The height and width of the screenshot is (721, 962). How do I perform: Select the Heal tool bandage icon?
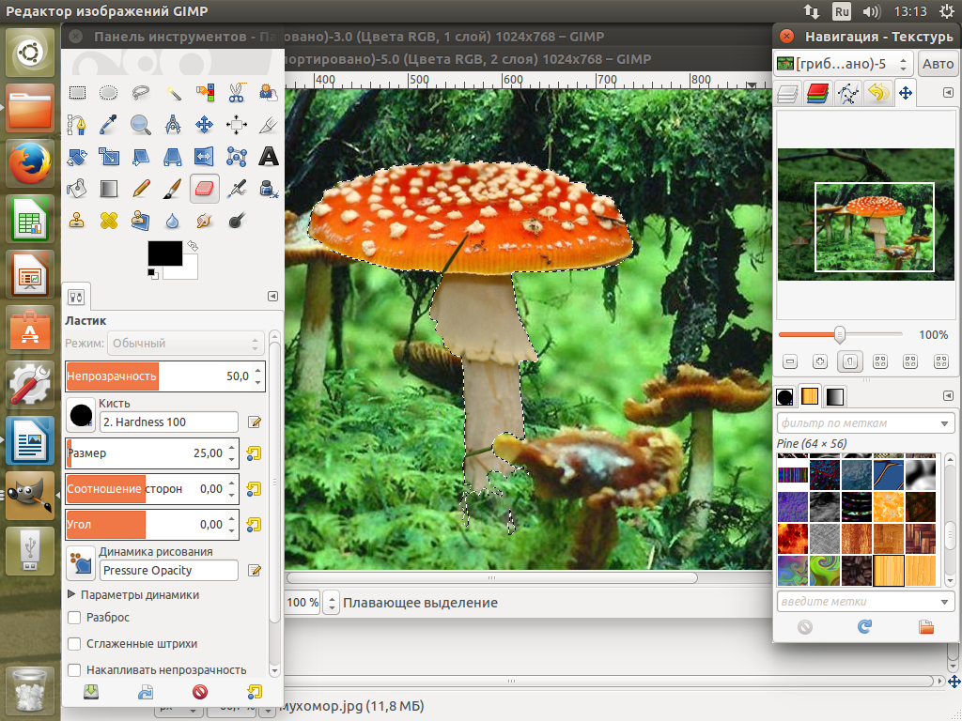coord(110,221)
